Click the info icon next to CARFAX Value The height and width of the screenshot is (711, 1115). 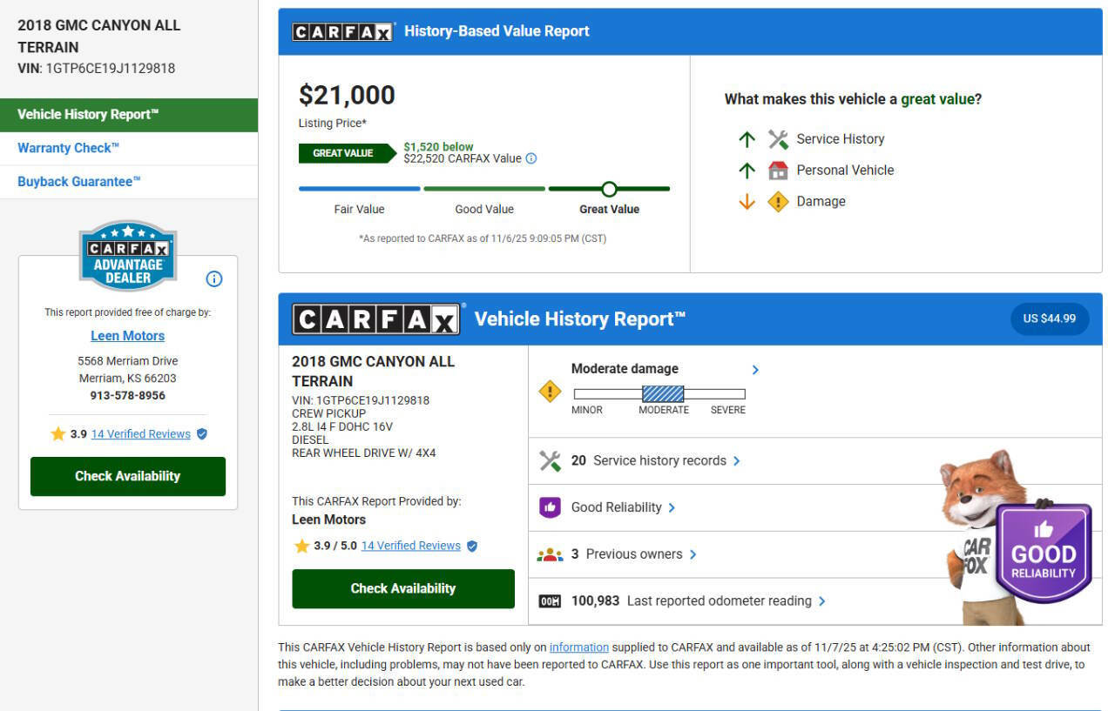point(531,158)
